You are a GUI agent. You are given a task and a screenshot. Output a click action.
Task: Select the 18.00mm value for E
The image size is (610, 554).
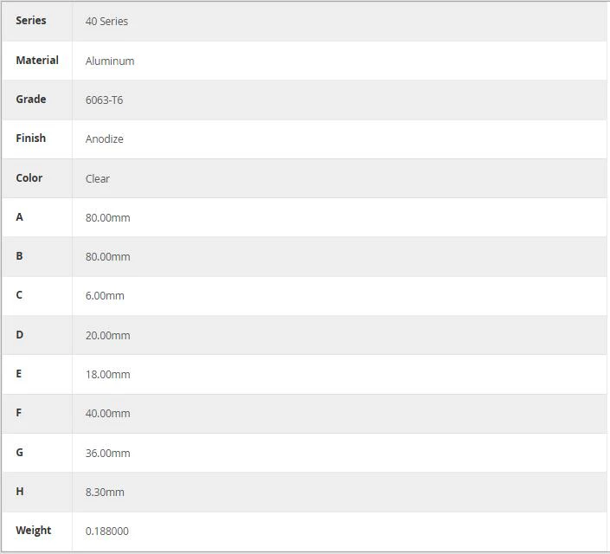point(108,374)
